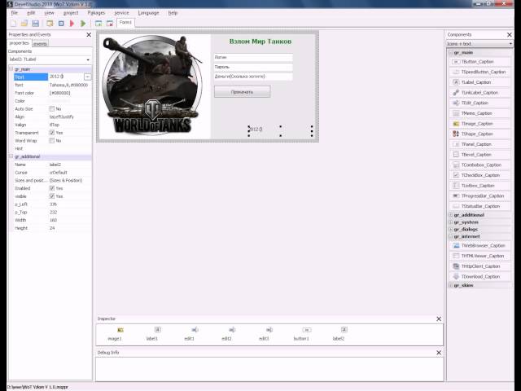The image size is (521, 391).
Task: Select TButton_Caption component icon
Action: click(456, 62)
